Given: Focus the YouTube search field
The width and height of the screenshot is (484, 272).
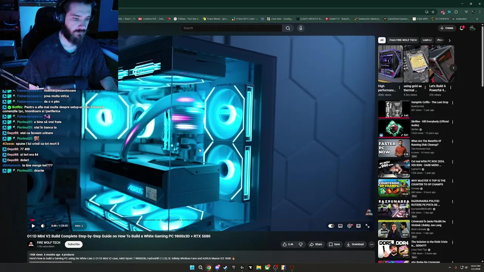Looking at the screenshot, I should [x=231, y=28].
